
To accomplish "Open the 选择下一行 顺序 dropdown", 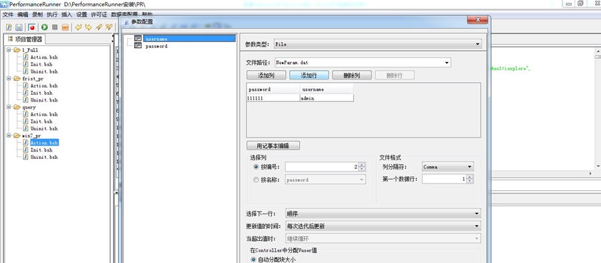I will coord(477,214).
